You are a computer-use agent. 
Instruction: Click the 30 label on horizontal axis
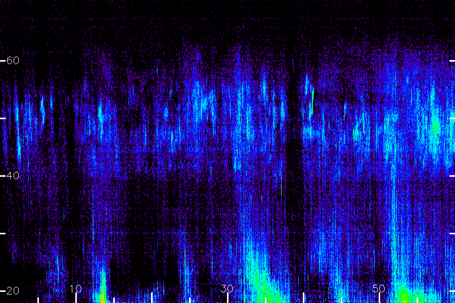click(227, 288)
